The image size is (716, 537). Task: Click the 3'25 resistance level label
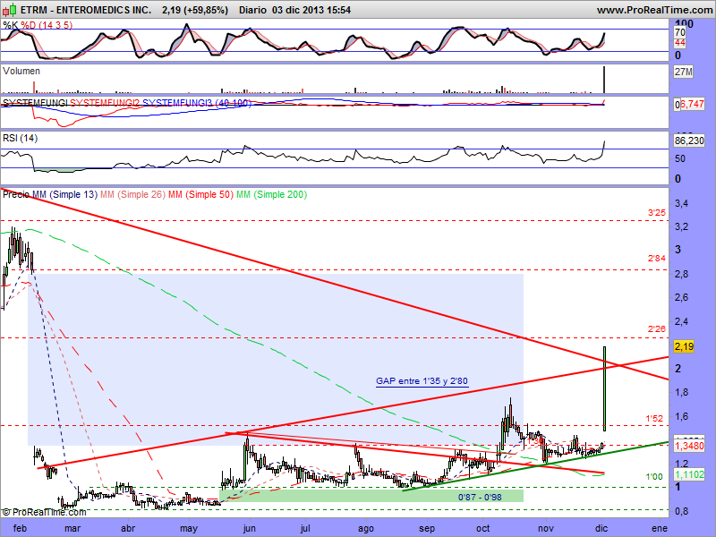(x=657, y=213)
